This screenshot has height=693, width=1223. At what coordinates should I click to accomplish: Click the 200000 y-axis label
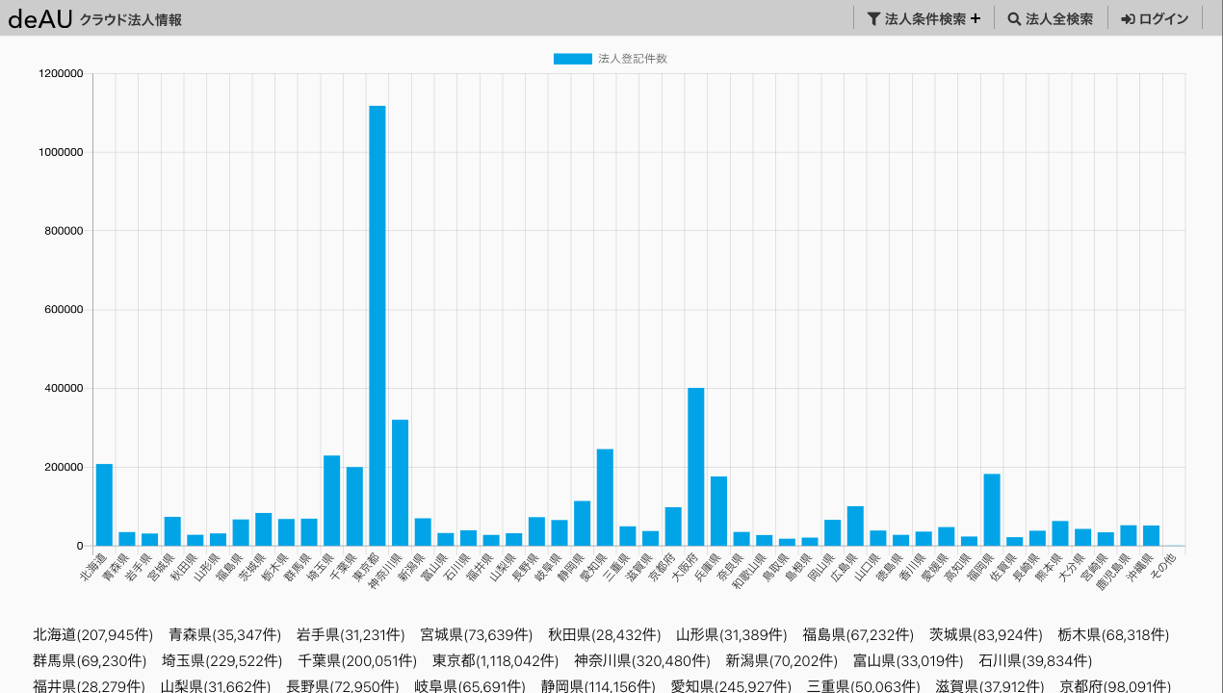pyautogui.click(x=64, y=468)
